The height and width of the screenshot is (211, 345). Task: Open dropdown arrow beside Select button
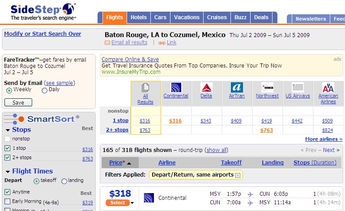pyautogui.click(x=132, y=203)
